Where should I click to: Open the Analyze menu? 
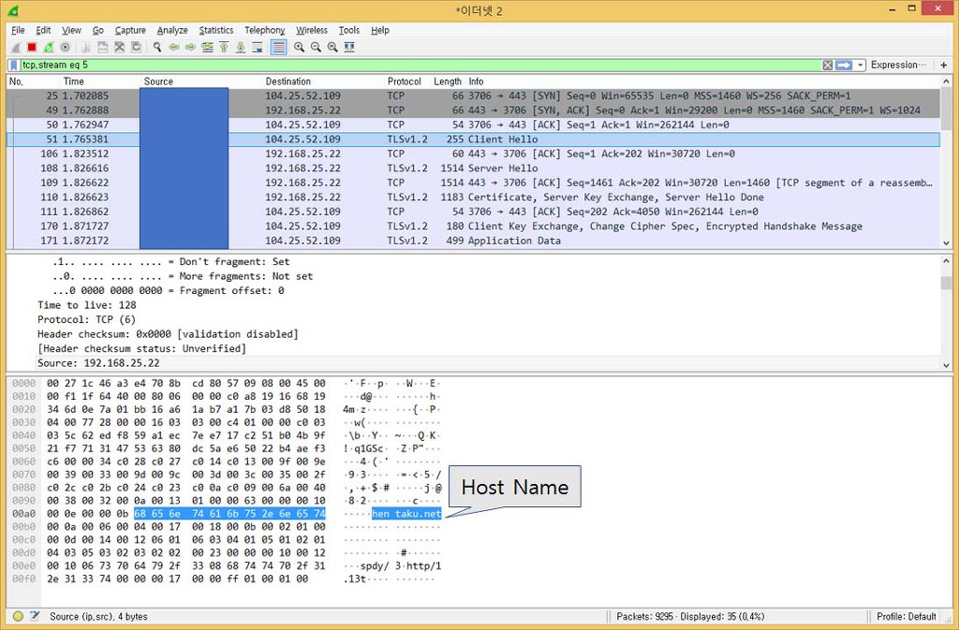pyautogui.click(x=172, y=30)
